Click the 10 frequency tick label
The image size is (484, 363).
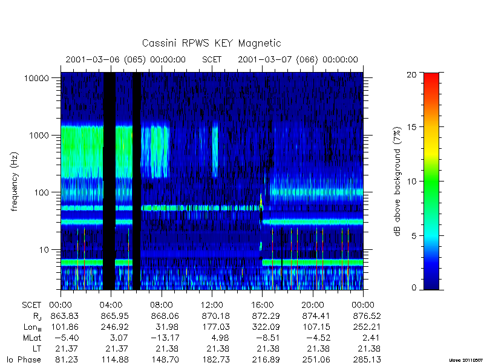pos(44,250)
